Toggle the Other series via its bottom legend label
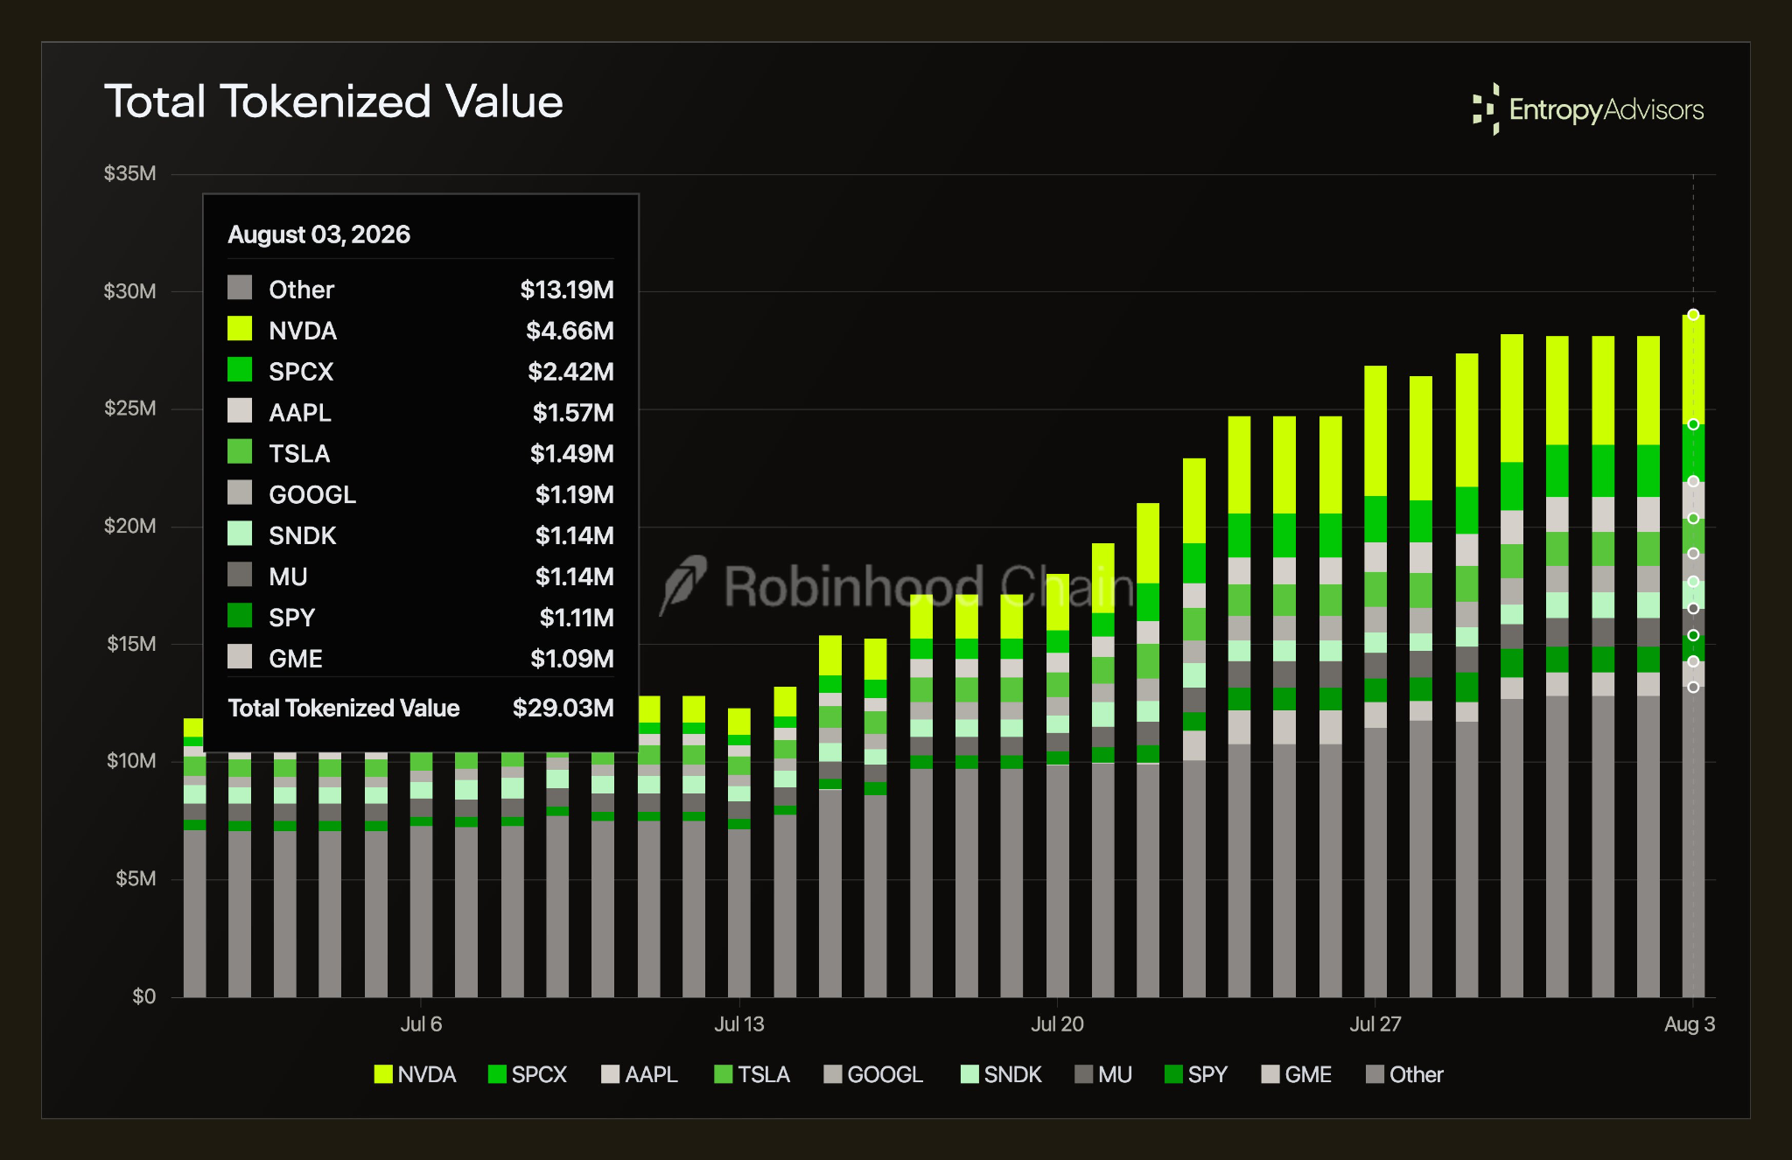The width and height of the screenshot is (1792, 1160). click(1416, 1074)
